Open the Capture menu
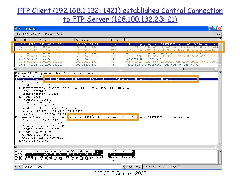240x180 pixels. pos(36,34)
